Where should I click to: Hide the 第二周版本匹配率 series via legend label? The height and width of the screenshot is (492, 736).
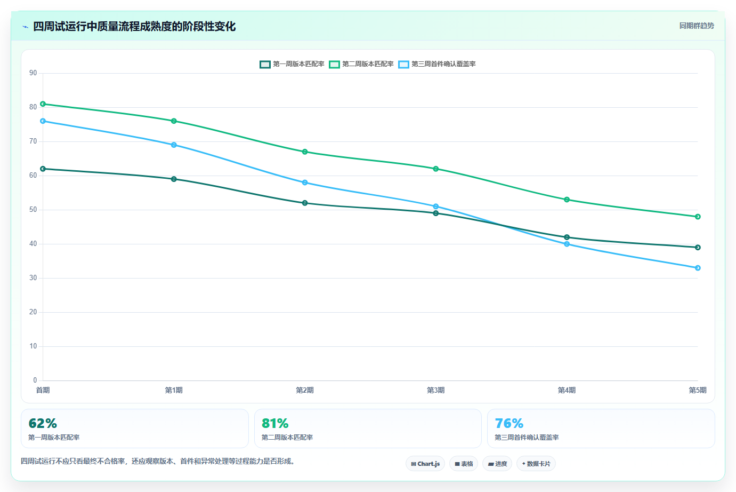[x=368, y=64]
